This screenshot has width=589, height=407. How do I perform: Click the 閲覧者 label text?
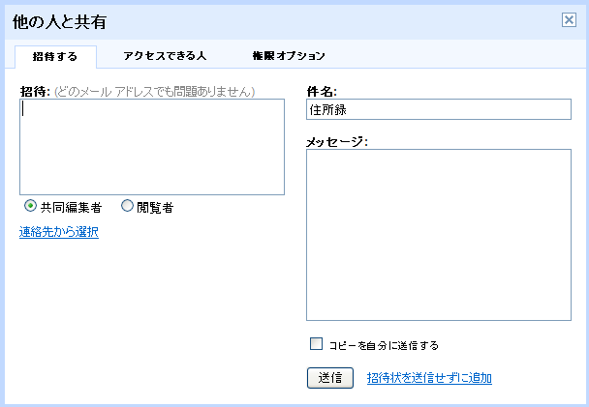pos(155,207)
